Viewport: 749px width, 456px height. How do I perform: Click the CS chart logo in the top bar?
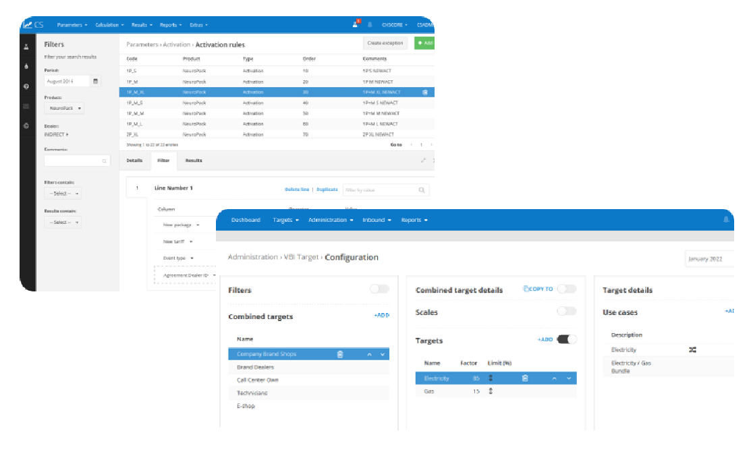point(32,25)
